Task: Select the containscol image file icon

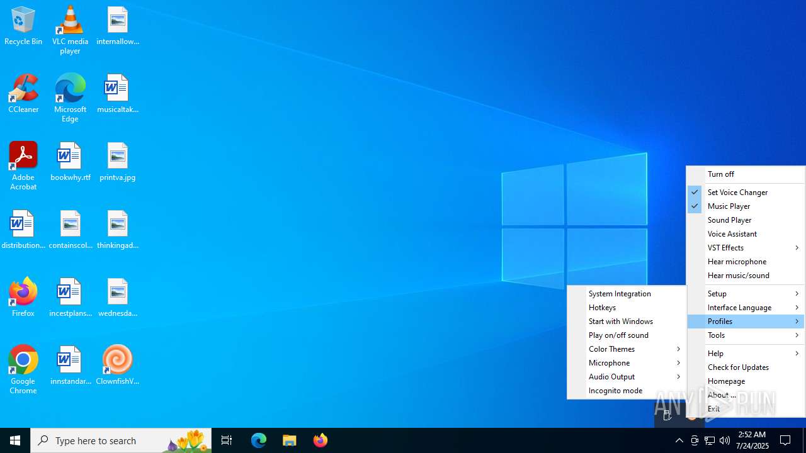Action: coord(70,230)
